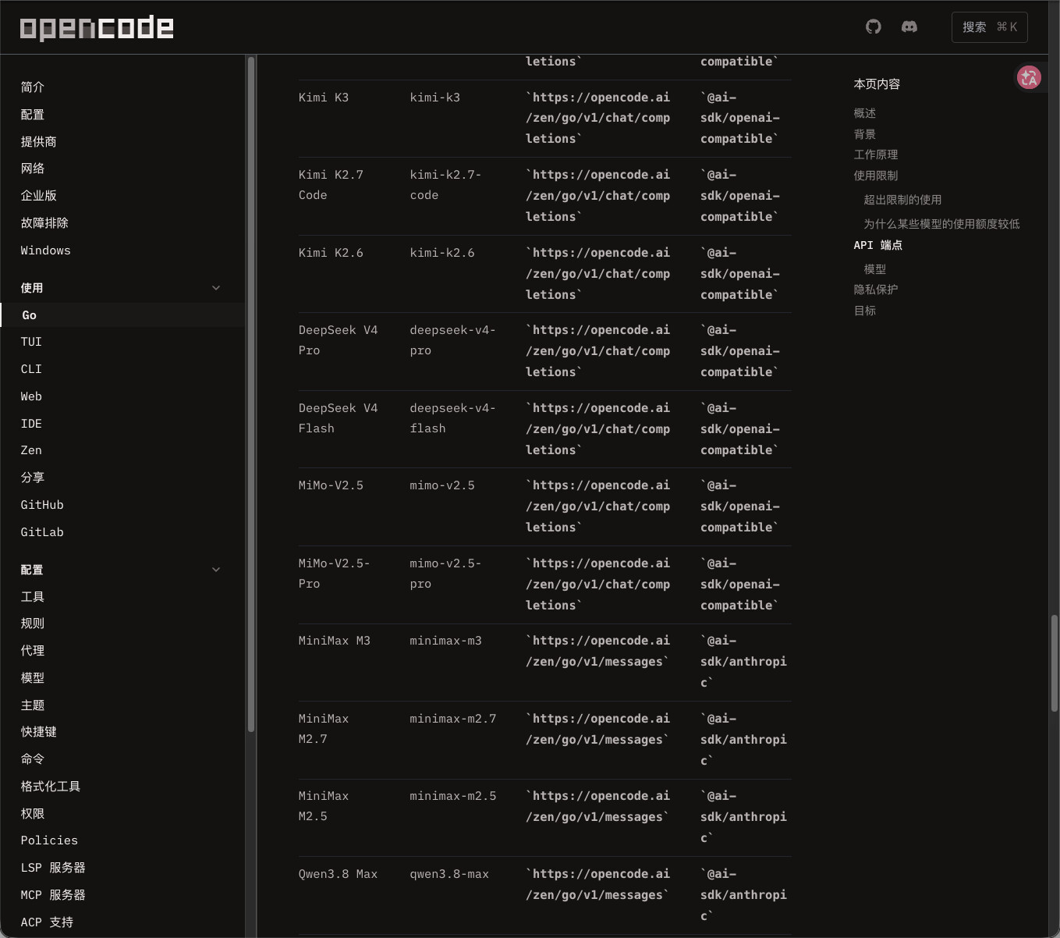Open 网络 in the sidebar
Viewport: 1060px width, 938px height.
[x=33, y=169]
